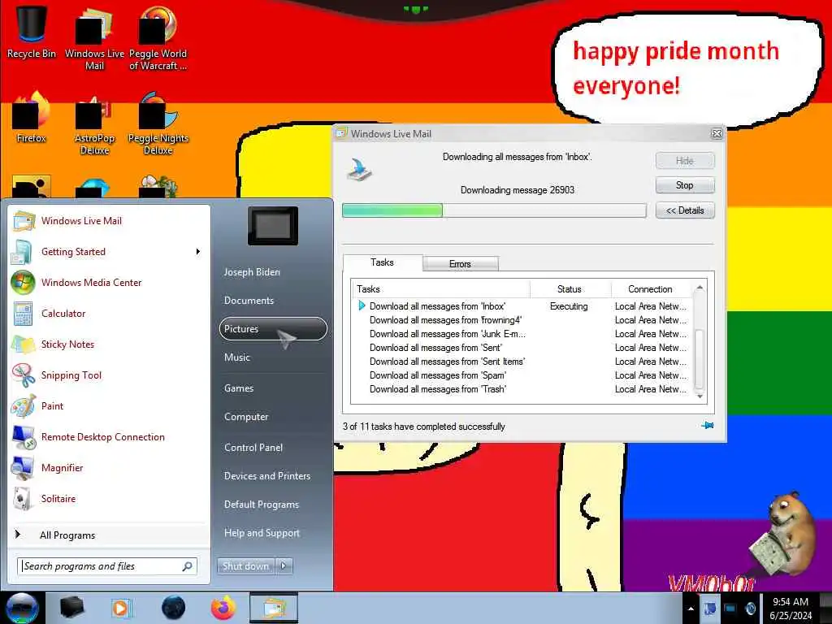
Task: Open Games from Start menu
Action: (239, 388)
